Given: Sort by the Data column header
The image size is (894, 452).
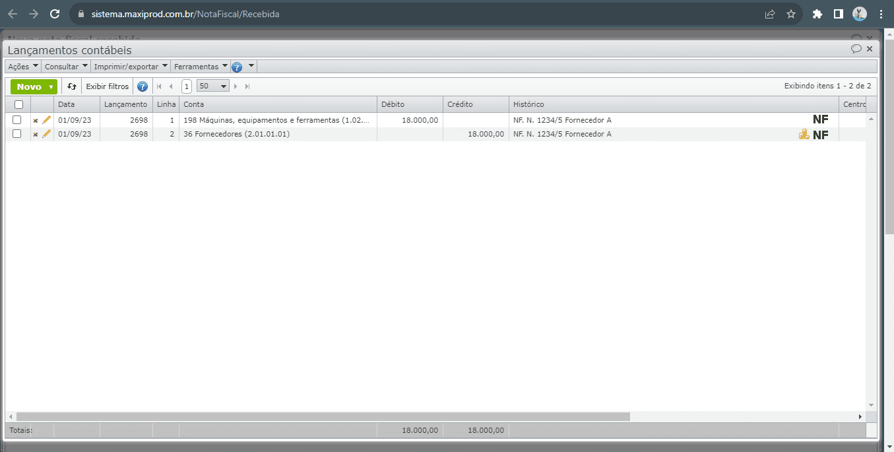Looking at the screenshot, I should click(77, 104).
